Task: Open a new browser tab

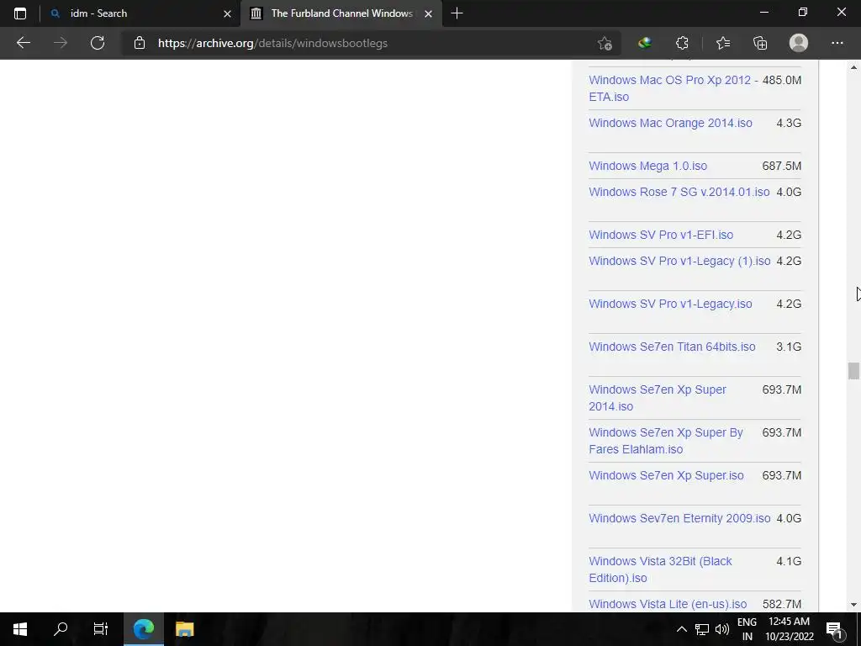Action: click(x=457, y=13)
